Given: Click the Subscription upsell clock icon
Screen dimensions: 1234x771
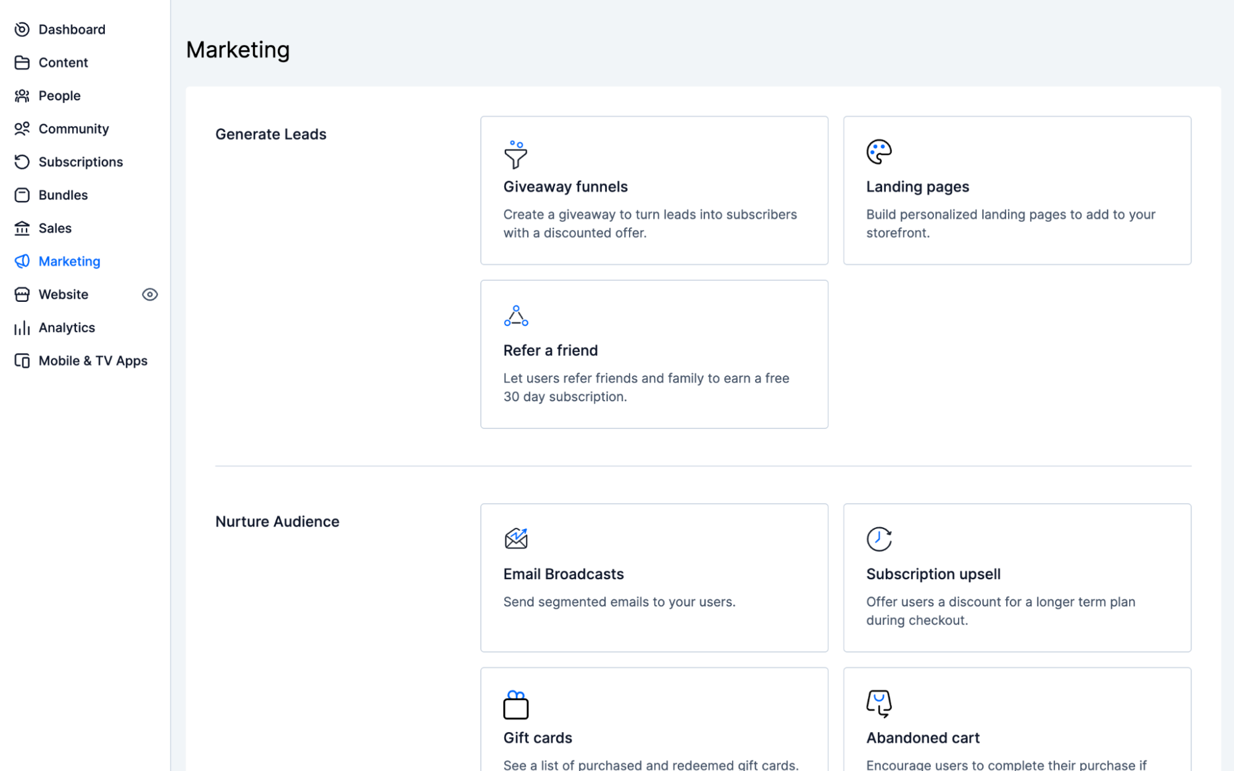Looking at the screenshot, I should [878, 539].
